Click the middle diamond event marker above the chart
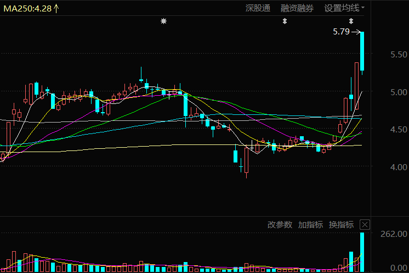The height and width of the screenshot is (273, 409). tap(285, 21)
